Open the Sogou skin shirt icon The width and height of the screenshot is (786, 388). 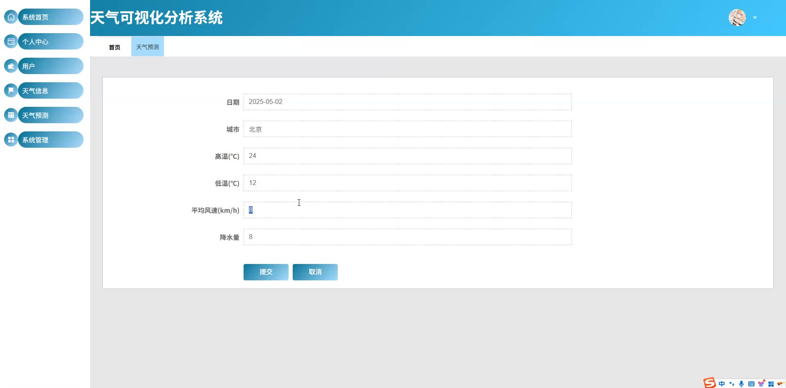click(x=761, y=383)
